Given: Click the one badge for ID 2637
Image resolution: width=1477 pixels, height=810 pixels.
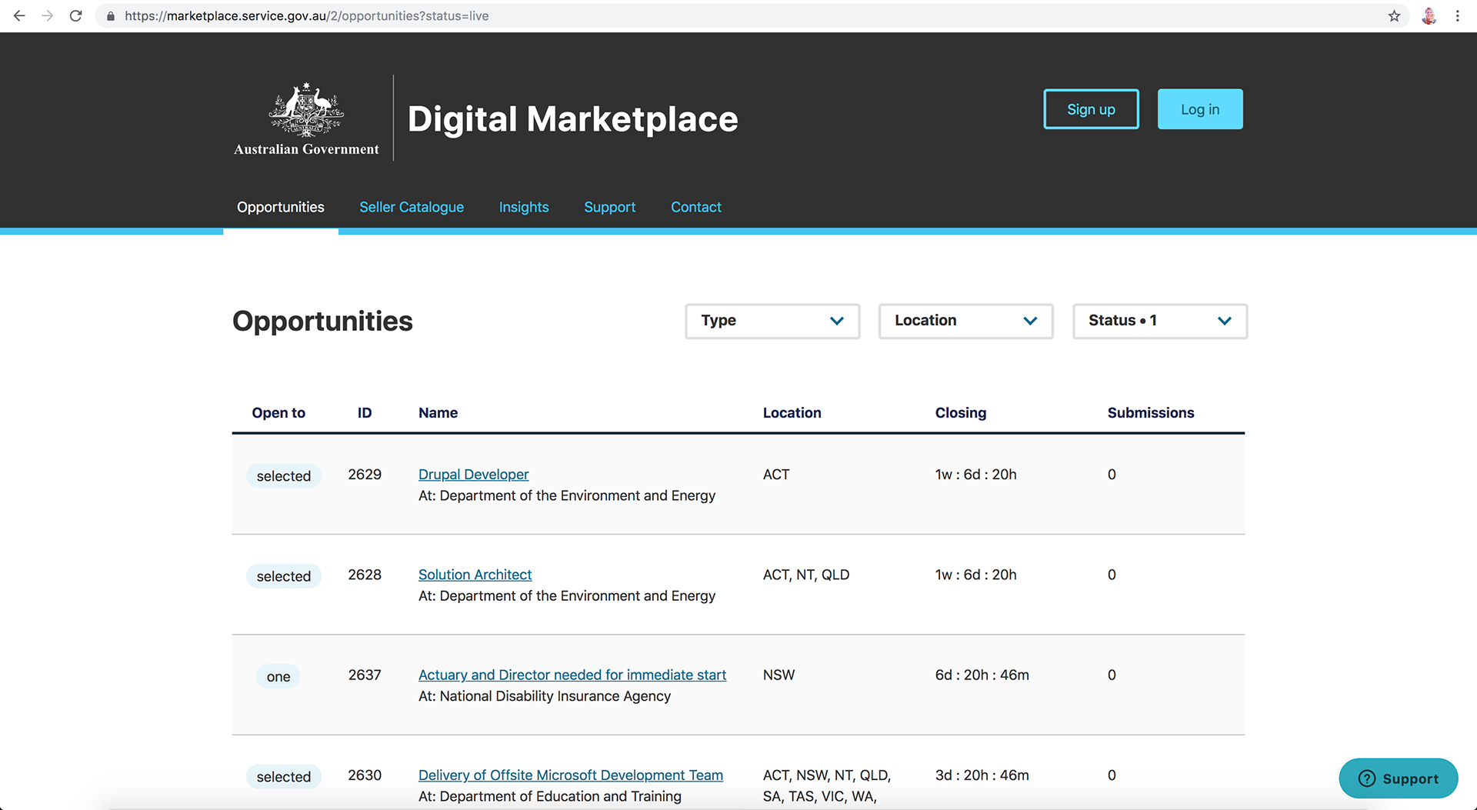Looking at the screenshot, I should point(278,677).
